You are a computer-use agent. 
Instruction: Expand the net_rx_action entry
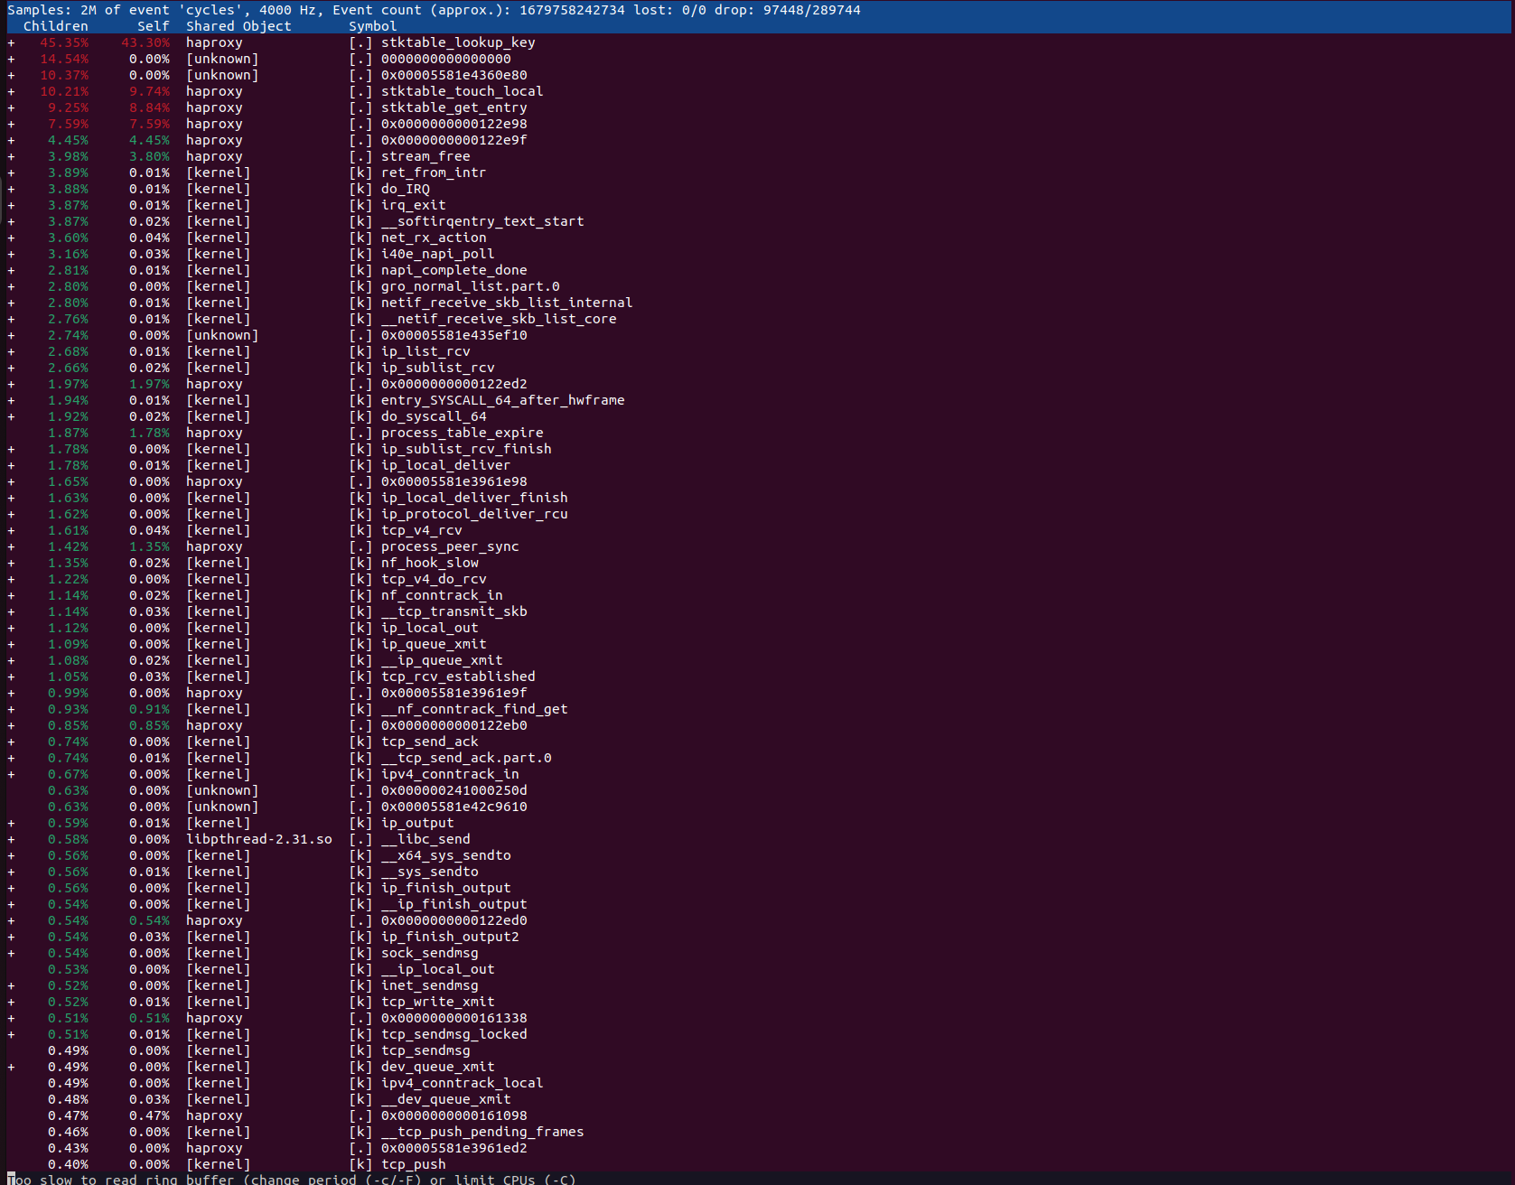(10, 237)
